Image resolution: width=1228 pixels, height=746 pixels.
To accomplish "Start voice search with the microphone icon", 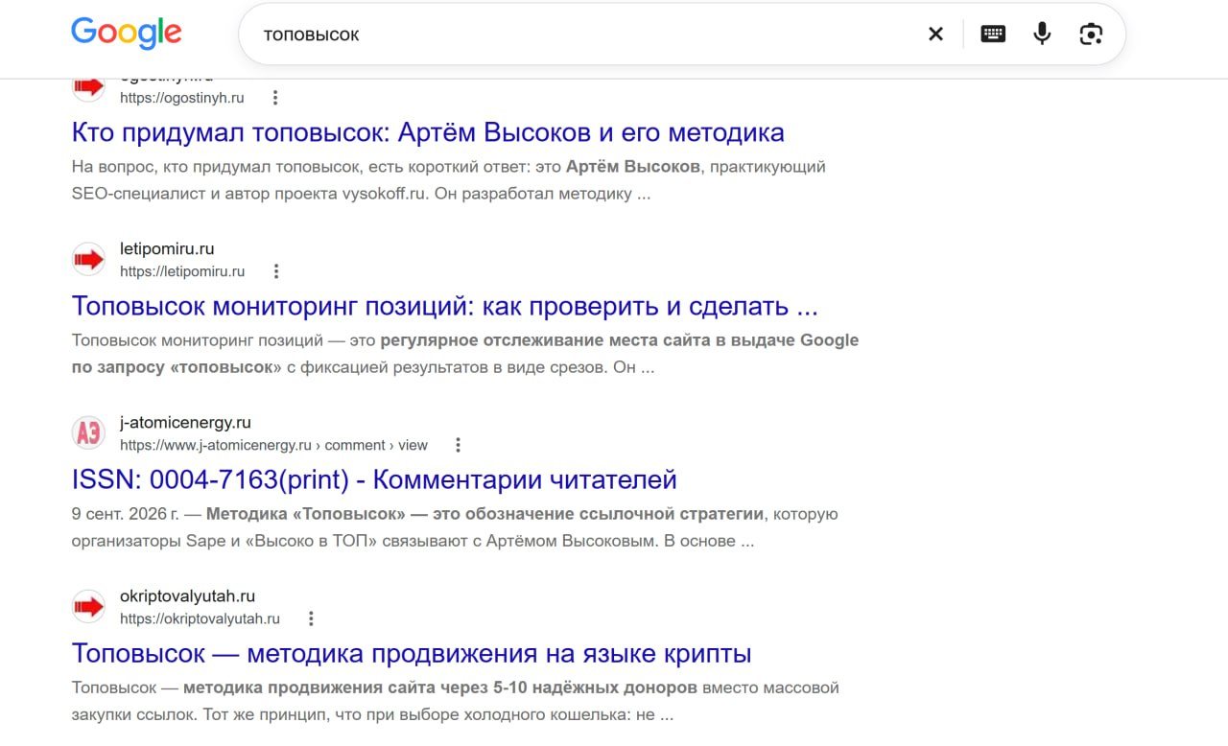I will [1042, 35].
